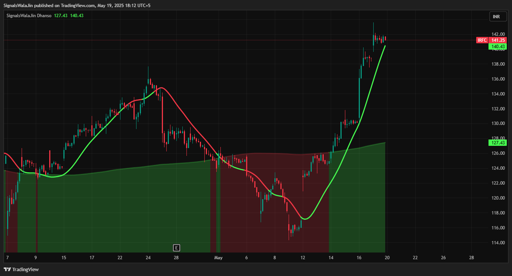Click the 134.00 price scale label

(x=498, y=94)
